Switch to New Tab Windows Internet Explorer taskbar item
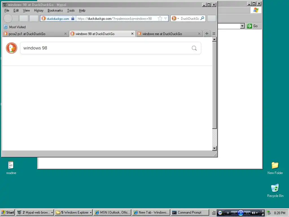This screenshot has width=289, height=217. click(x=151, y=212)
